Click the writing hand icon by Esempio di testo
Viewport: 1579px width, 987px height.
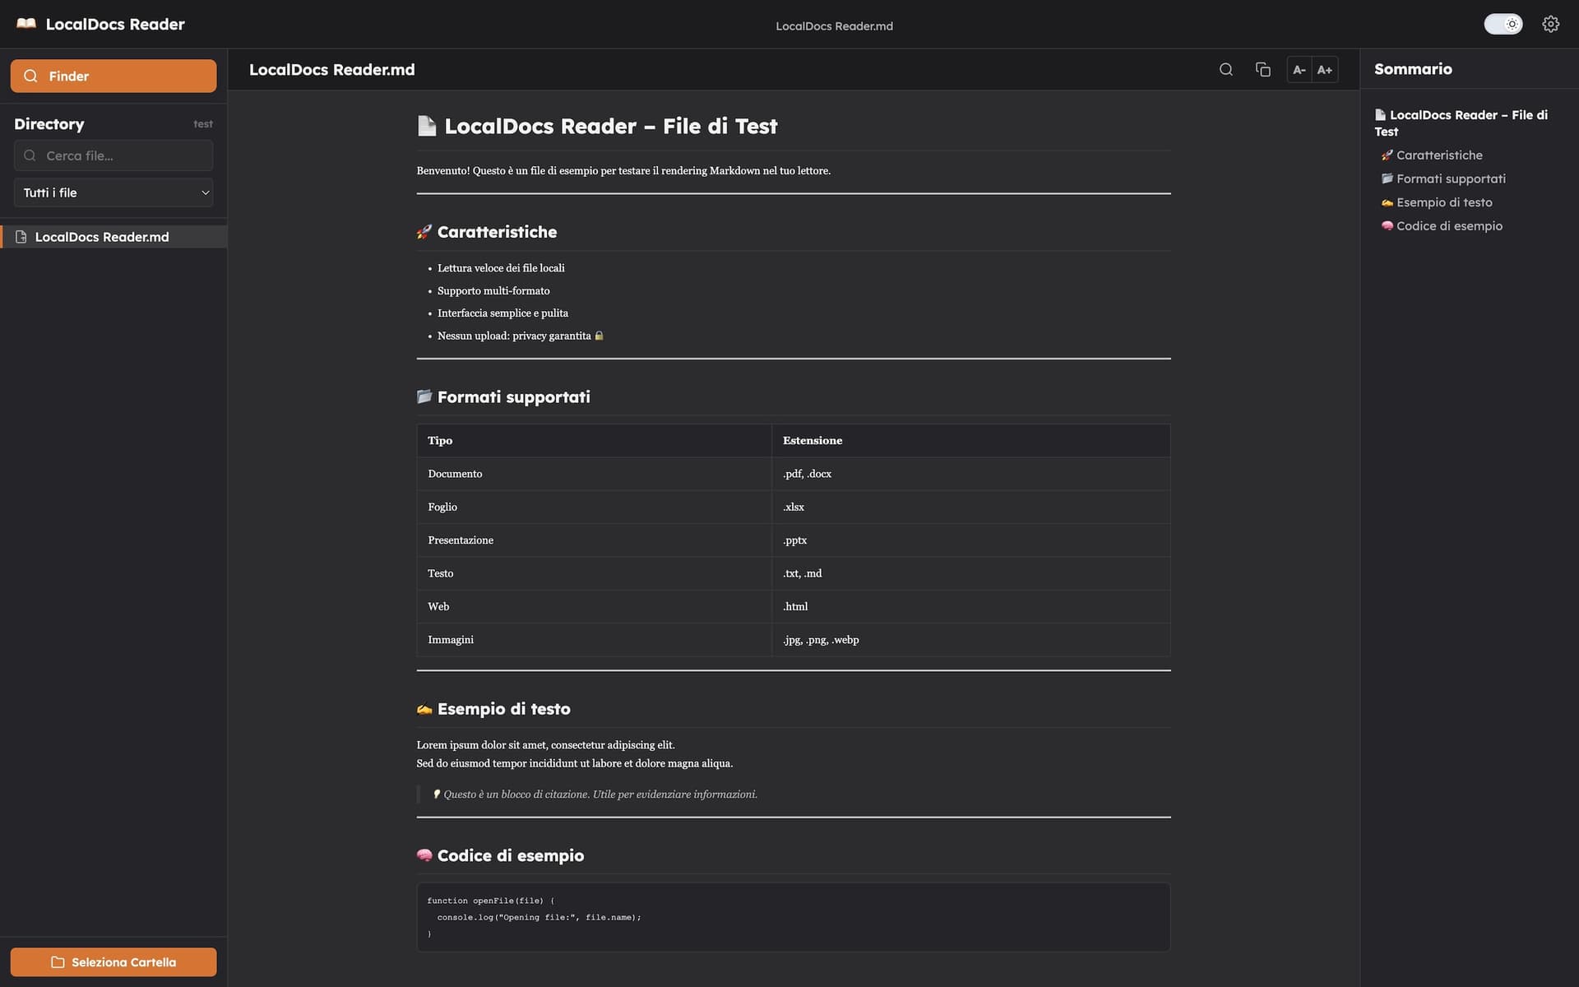pyautogui.click(x=424, y=709)
